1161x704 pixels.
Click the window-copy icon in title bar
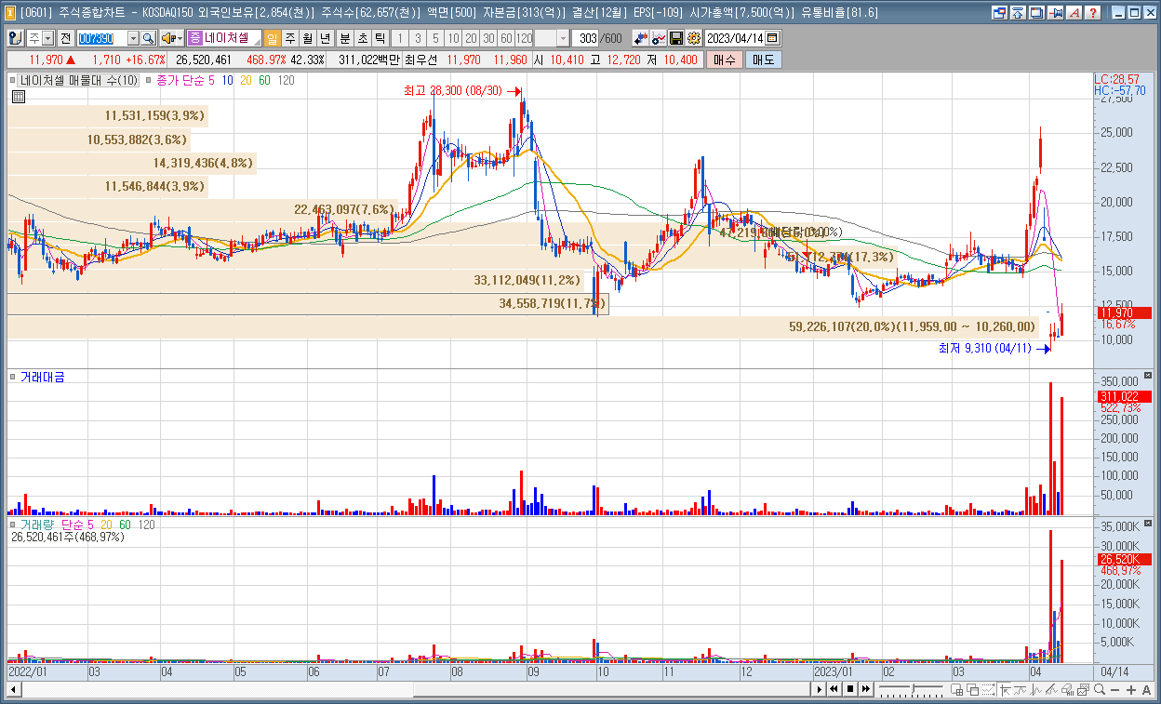tap(1036, 13)
